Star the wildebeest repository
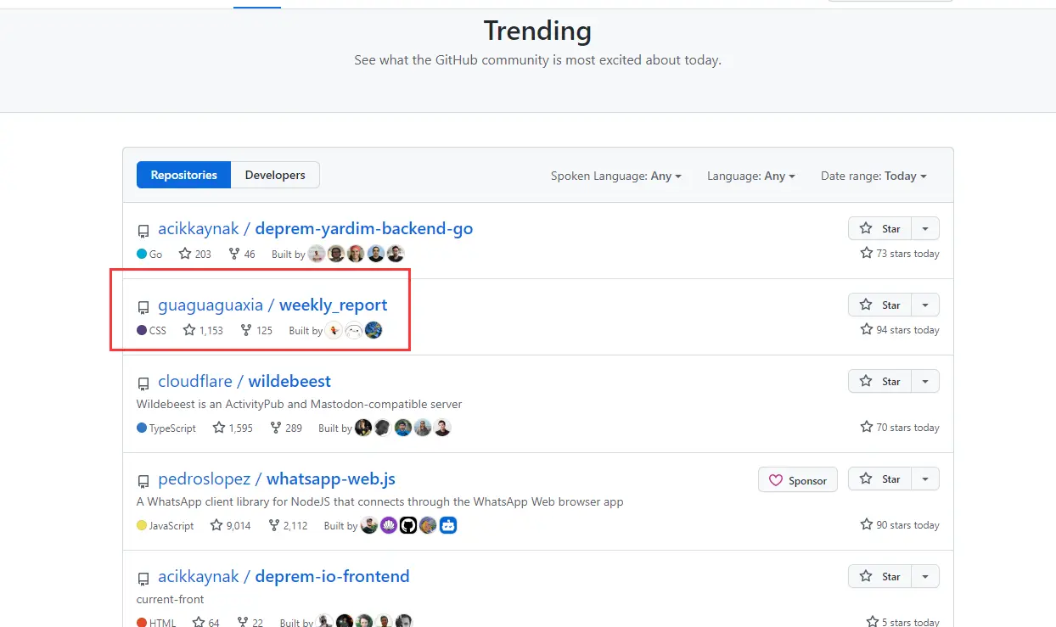This screenshot has height=627, width=1056. coord(880,381)
